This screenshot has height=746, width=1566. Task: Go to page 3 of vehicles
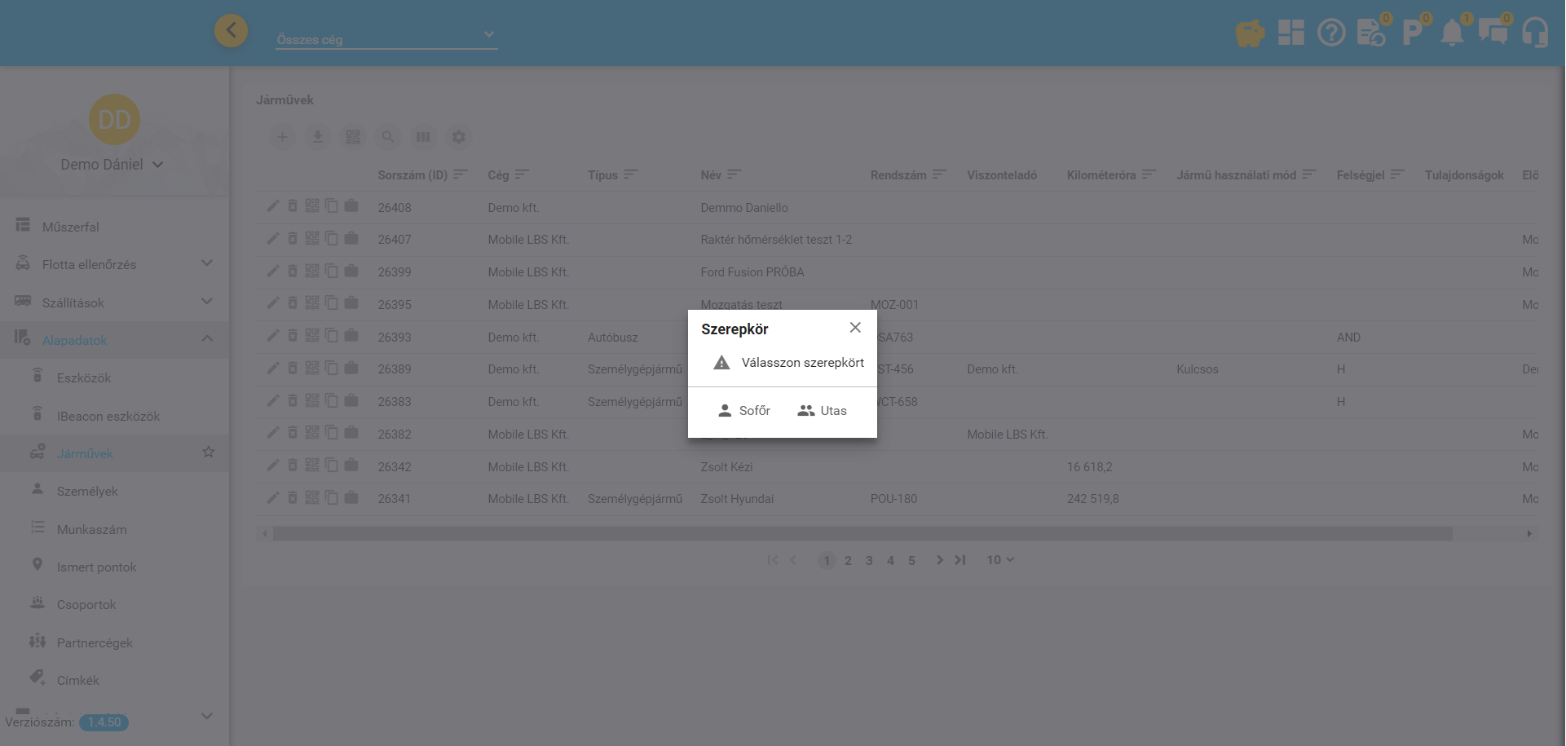869,561
